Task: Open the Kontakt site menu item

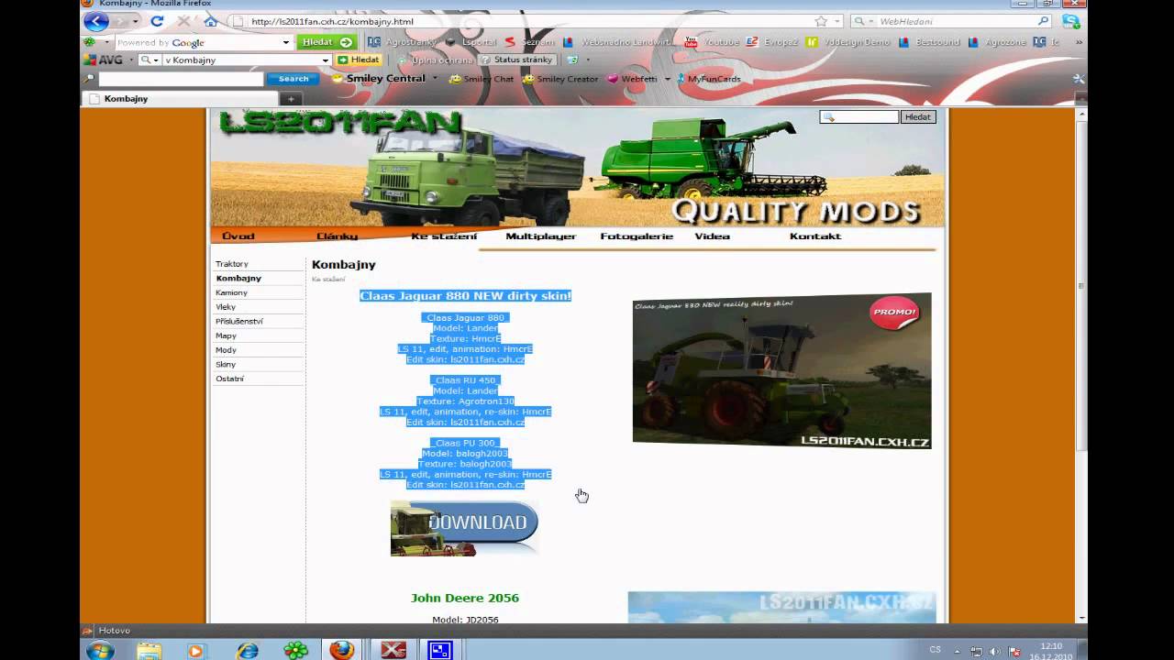Action: [x=815, y=236]
